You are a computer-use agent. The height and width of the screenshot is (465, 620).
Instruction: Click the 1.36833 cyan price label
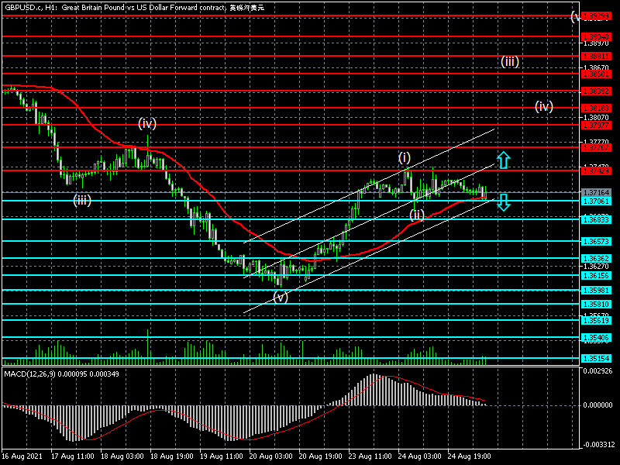click(x=596, y=220)
